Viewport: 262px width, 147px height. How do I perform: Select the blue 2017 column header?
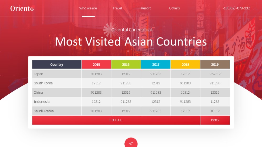coord(156,64)
